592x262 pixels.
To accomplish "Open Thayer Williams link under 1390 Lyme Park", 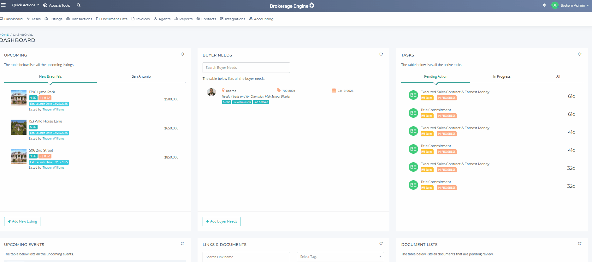I will (x=53, y=110).
